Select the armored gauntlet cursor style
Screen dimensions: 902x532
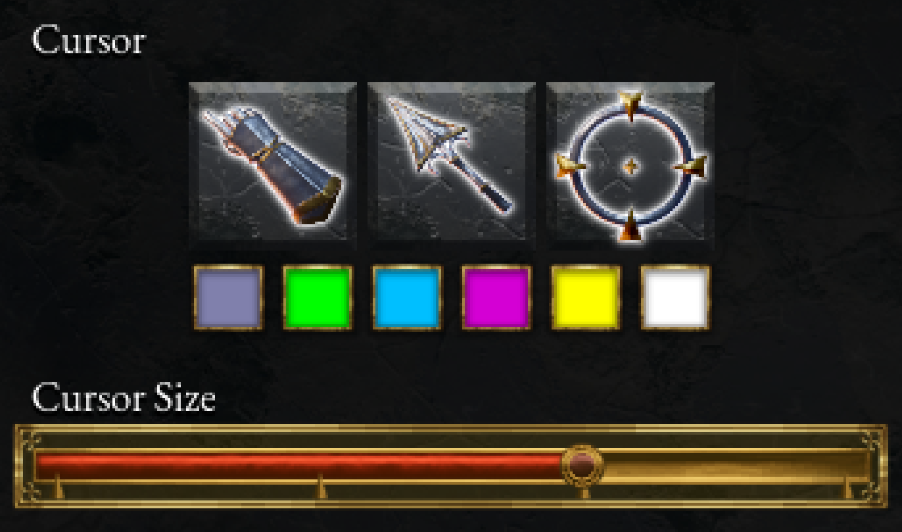pyautogui.click(x=273, y=166)
